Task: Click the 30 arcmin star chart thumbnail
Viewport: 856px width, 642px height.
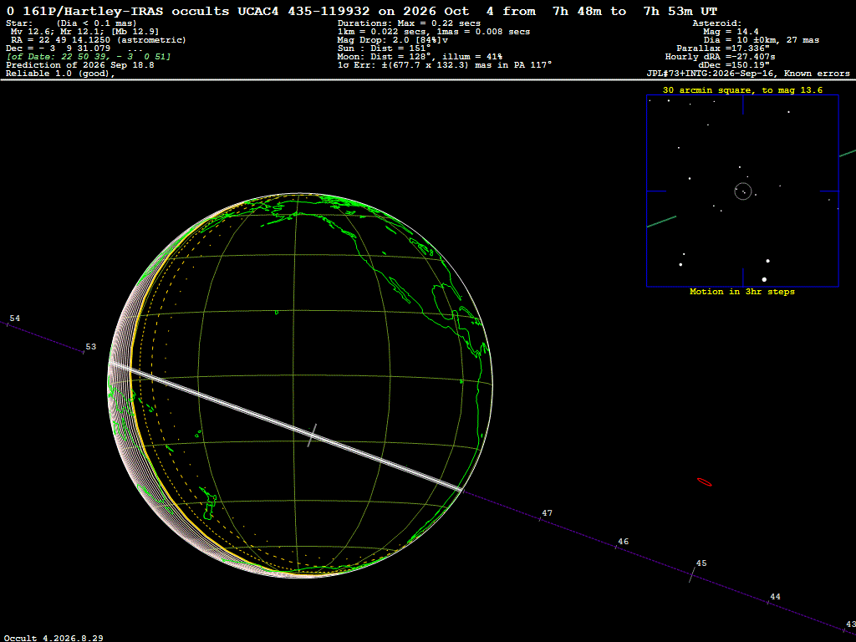Action: (x=742, y=191)
